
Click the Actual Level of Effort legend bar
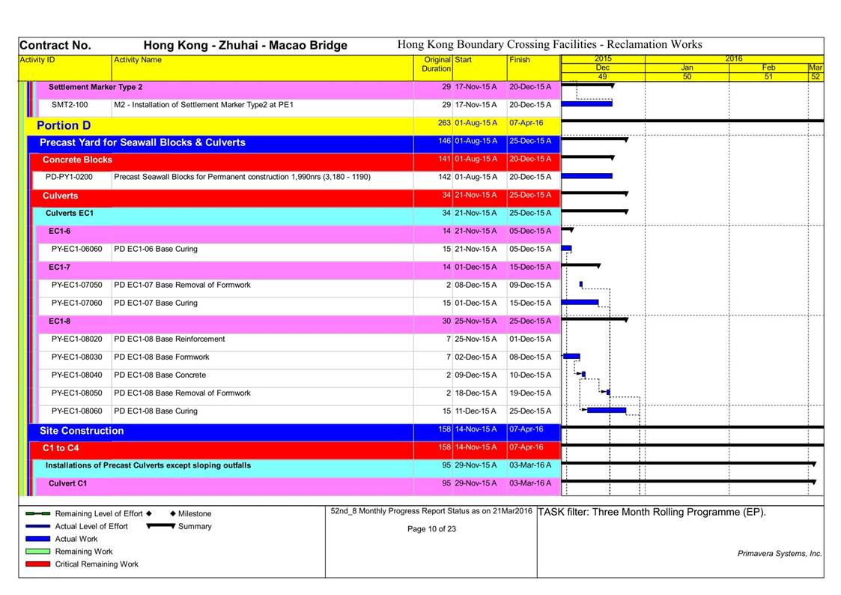pos(38,526)
